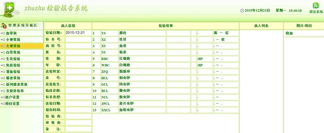The width and height of the screenshot is (324, 133).
Task: Click the 标本类型 input field
Action: (x=78, y=97)
